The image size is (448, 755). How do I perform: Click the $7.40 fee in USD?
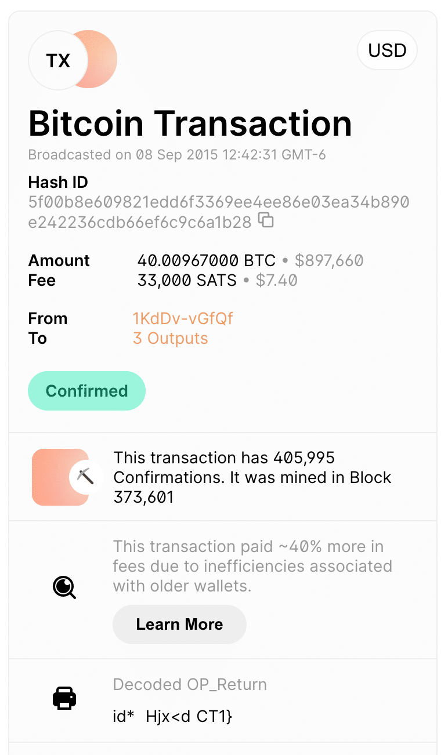[277, 281]
